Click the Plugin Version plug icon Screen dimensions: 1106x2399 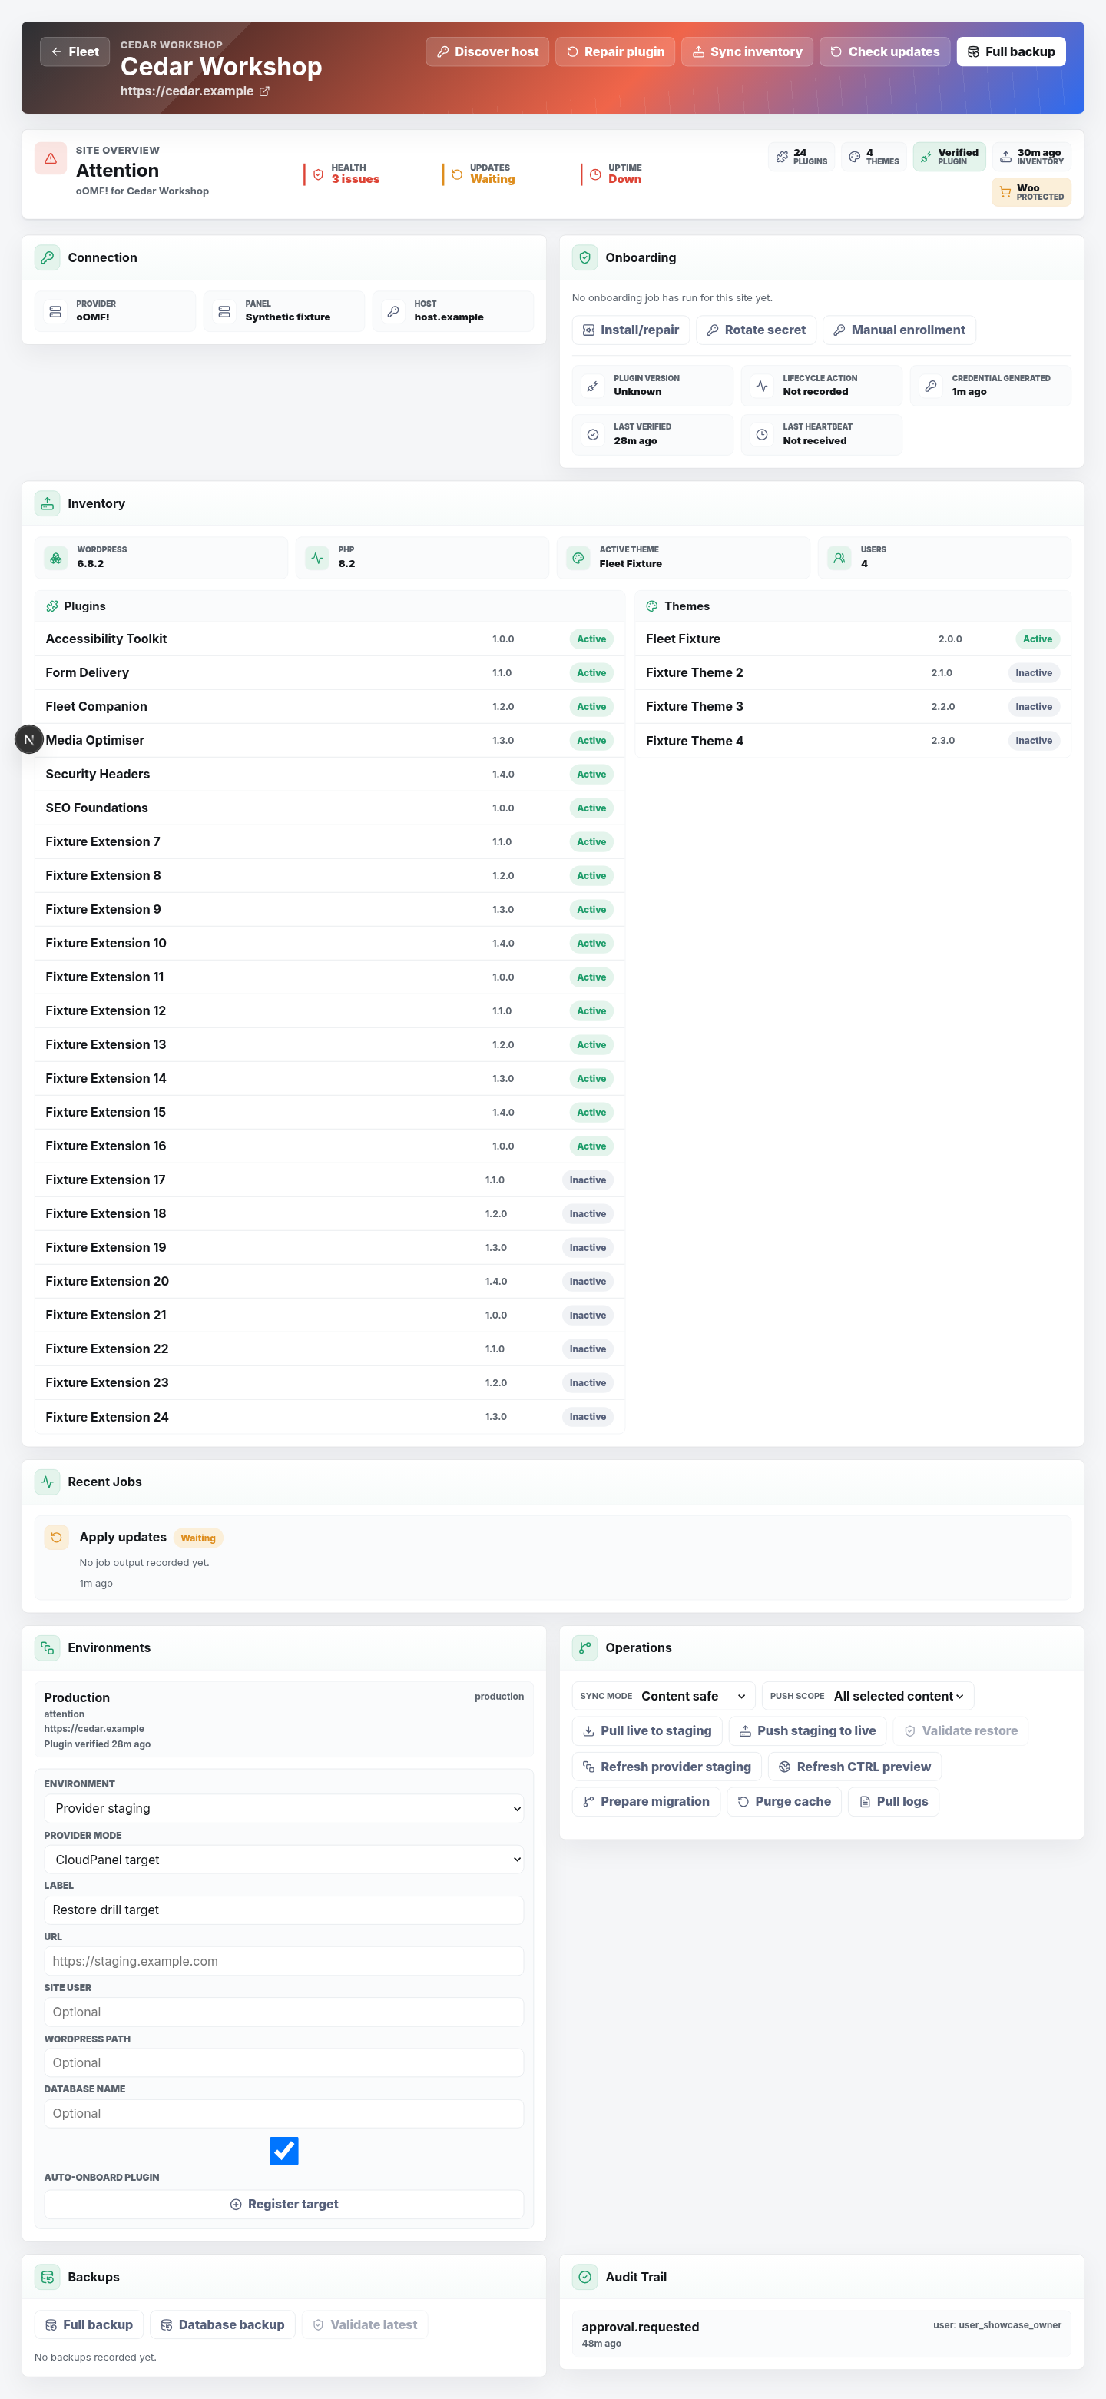(x=592, y=386)
